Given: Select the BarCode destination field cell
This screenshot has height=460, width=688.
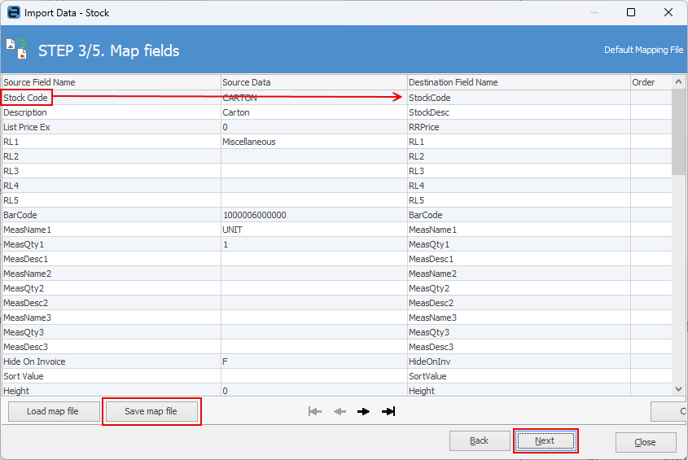Looking at the screenshot, I should coord(518,215).
